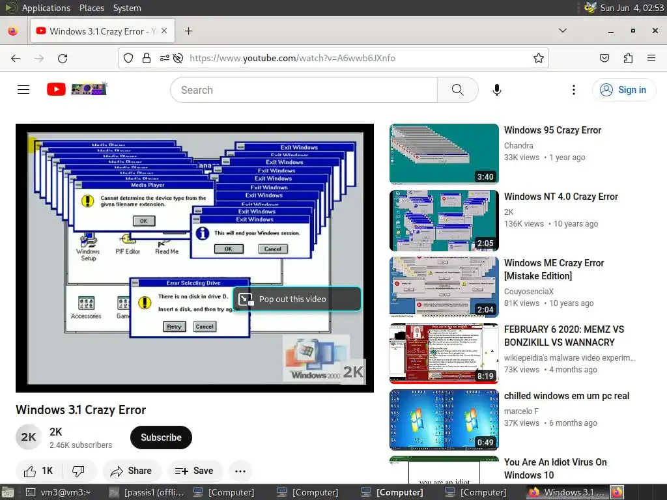Click the 2K channel avatar
Image resolution: width=667 pixels, height=500 pixels.
coord(29,437)
